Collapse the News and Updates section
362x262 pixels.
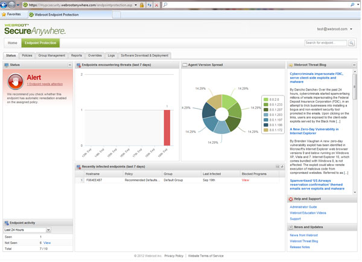291,228
